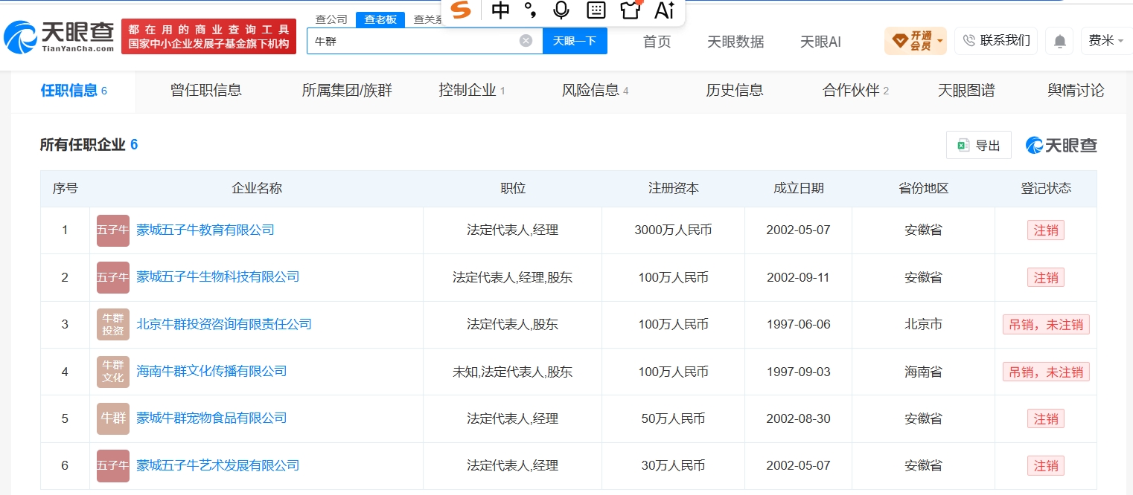Viewport: 1133px width, 495px height.
Task: Open company link 蒙城五子牛教育有限公司
Action: click(x=205, y=230)
